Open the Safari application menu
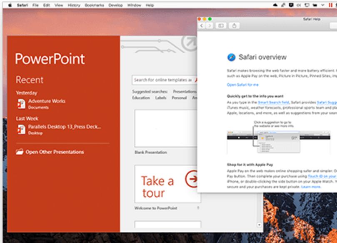The width and height of the screenshot is (337, 243). point(22,5)
